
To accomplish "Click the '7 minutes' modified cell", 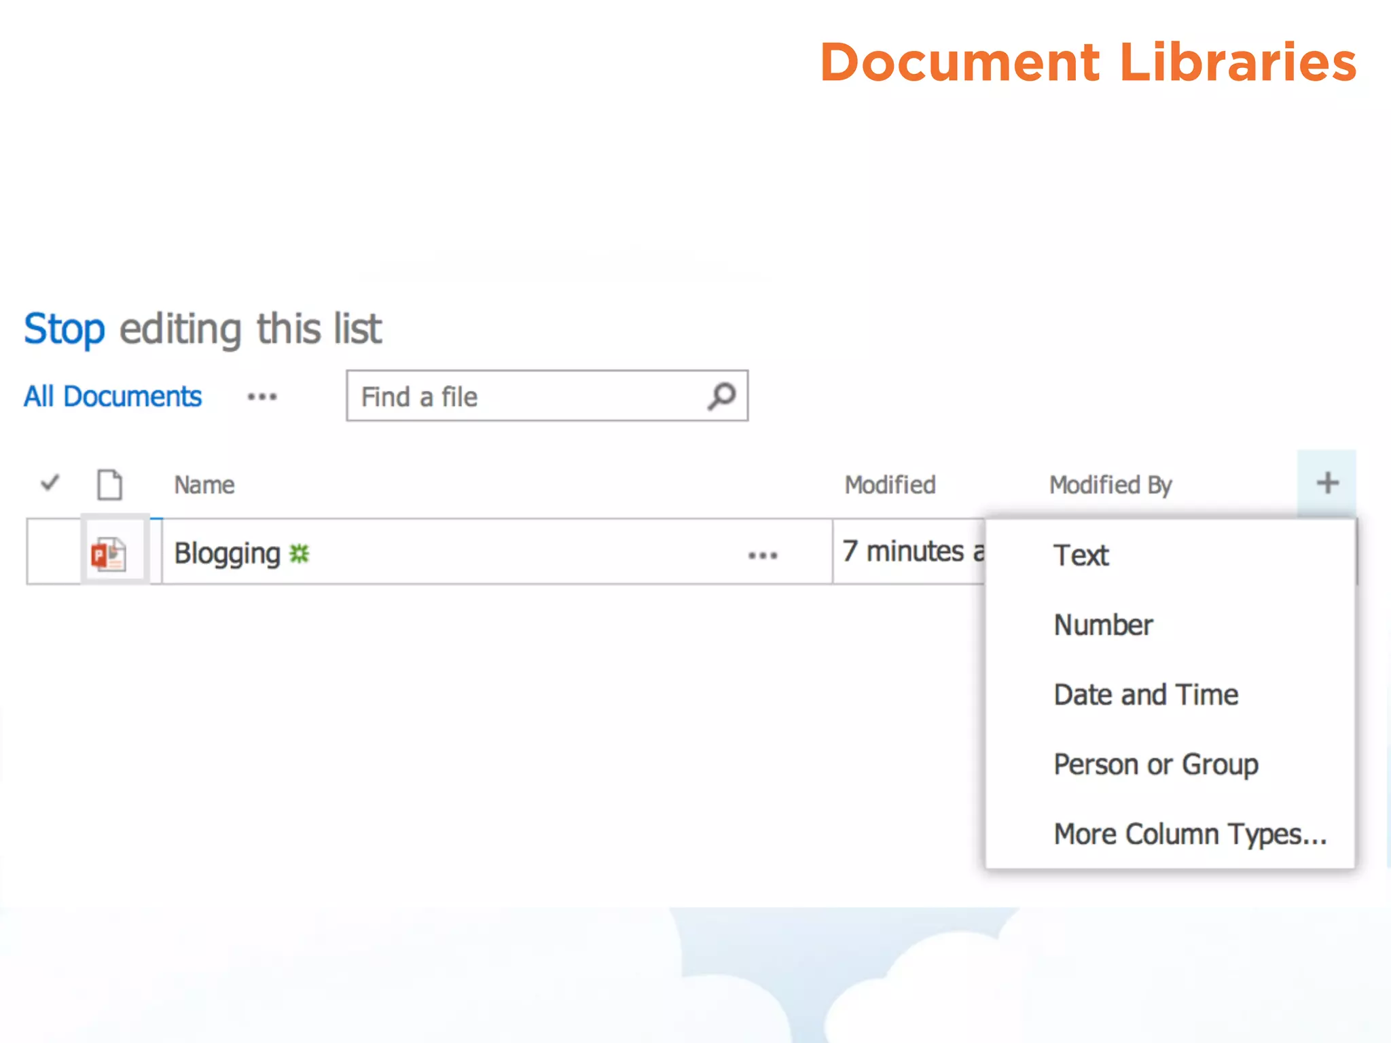I will tap(909, 551).
